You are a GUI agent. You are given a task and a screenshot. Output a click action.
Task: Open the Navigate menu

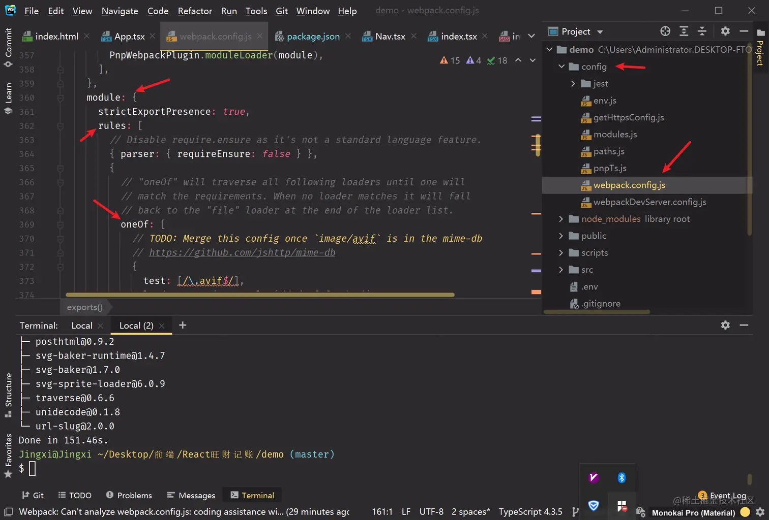[x=120, y=11]
